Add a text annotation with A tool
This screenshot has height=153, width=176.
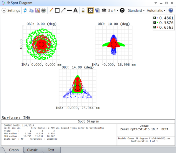click(76, 10)
